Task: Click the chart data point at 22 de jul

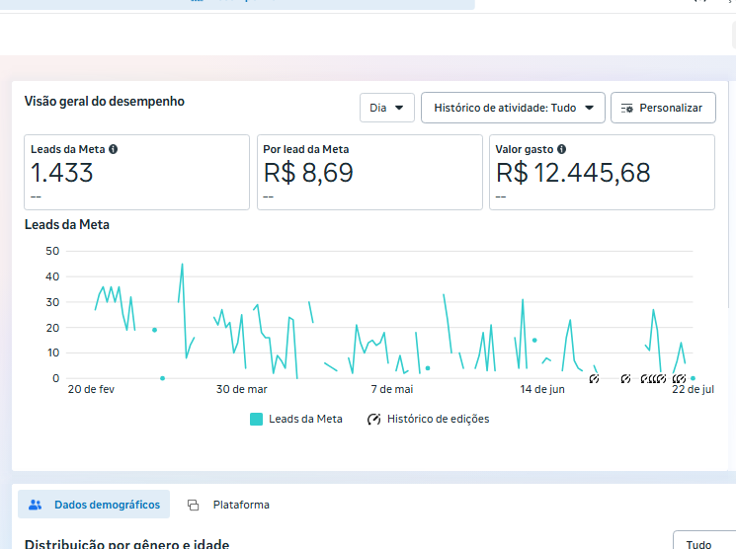Action: 693,378
